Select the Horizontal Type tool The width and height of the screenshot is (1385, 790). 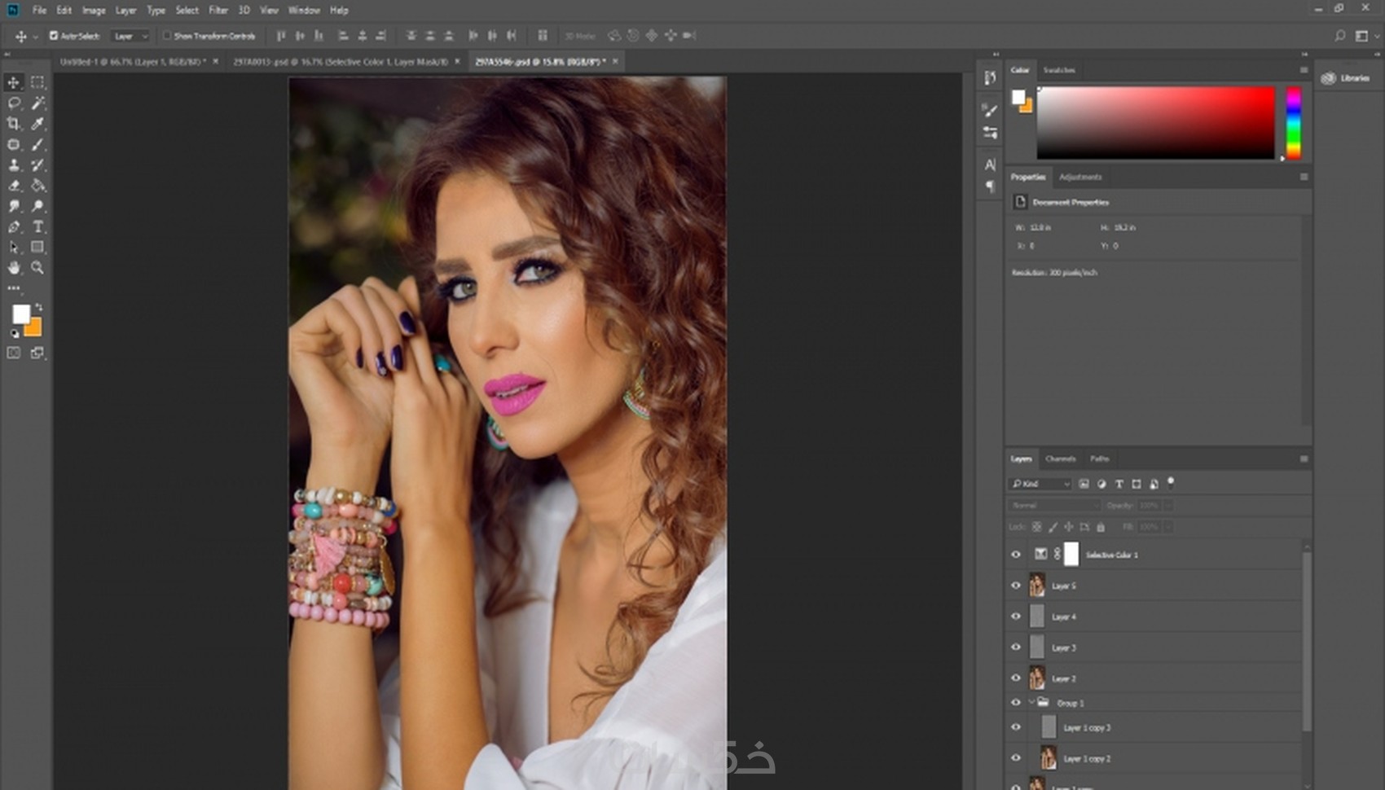[37, 227]
